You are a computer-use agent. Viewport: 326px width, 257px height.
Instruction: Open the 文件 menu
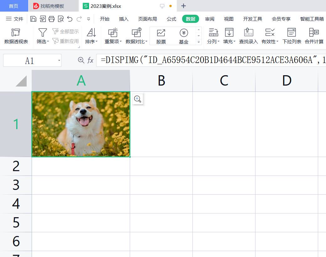(x=14, y=19)
